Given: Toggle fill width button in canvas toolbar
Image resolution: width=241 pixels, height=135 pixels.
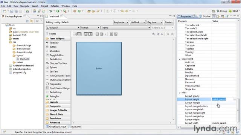Looking at the screenshot, I should (x=86, y=34).
